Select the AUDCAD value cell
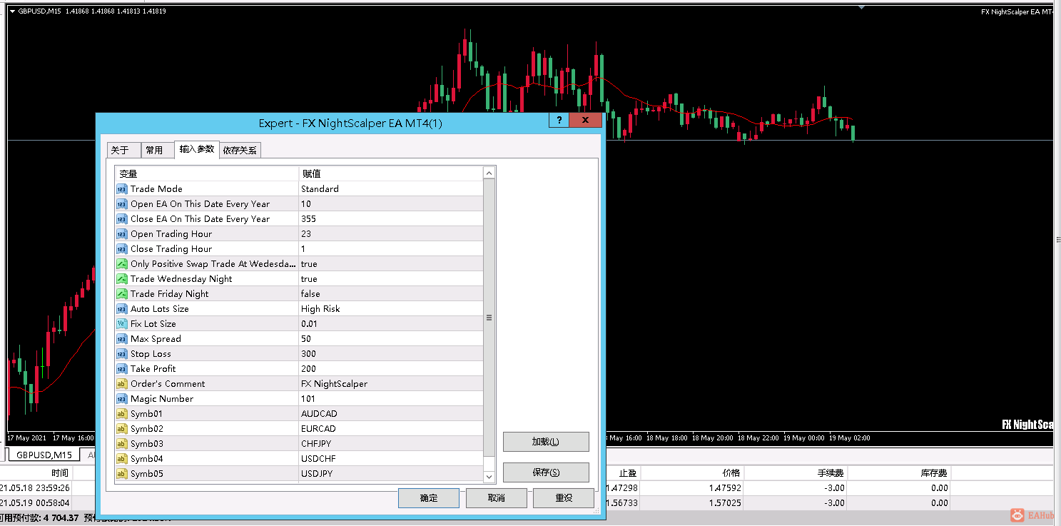This screenshot has height=526, width=1061. tap(391, 414)
